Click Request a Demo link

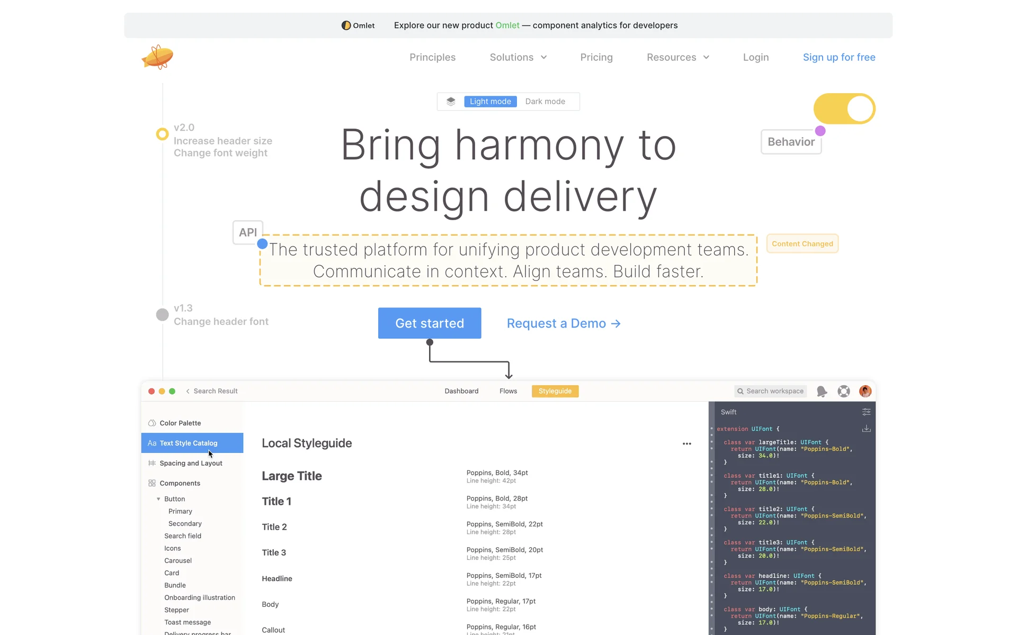(x=563, y=323)
